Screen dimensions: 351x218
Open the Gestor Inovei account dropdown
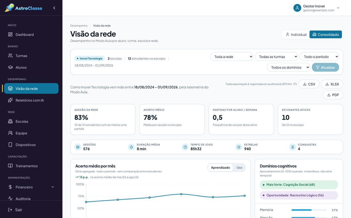[x=317, y=8]
